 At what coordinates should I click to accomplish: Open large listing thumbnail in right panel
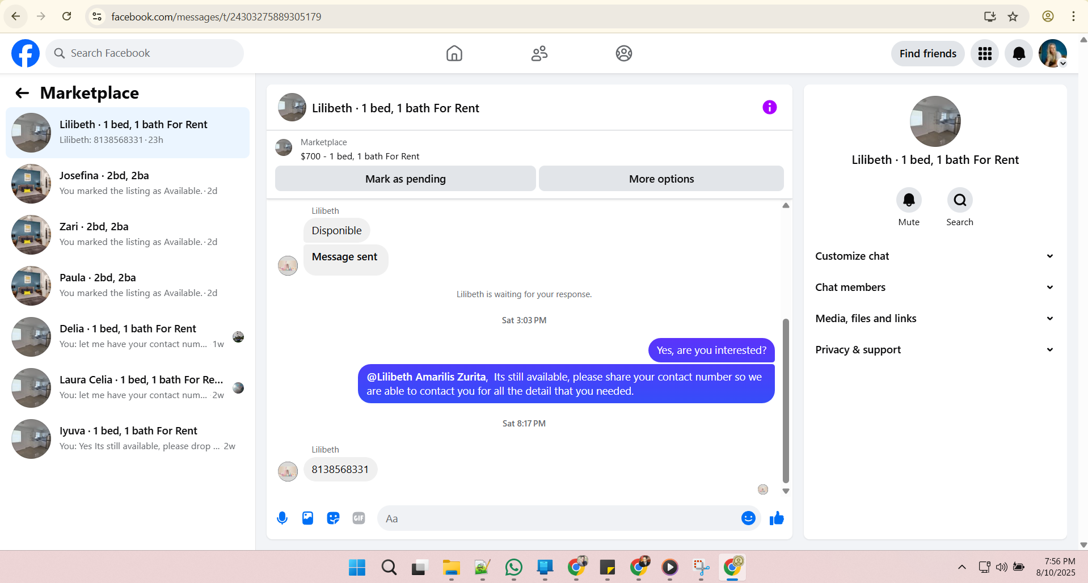pyautogui.click(x=935, y=121)
